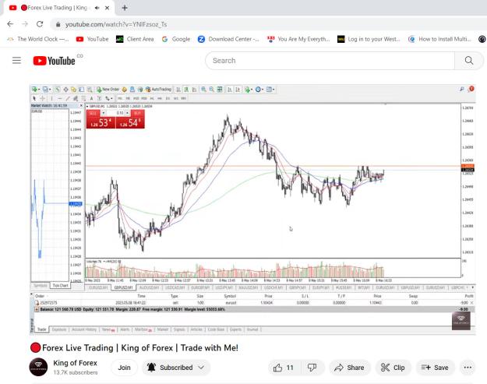The height and width of the screenshot is (384, 487).
Task: Expand the Subscribed notification dropdown
Action: pyautogui.click(x=202, y=368)
